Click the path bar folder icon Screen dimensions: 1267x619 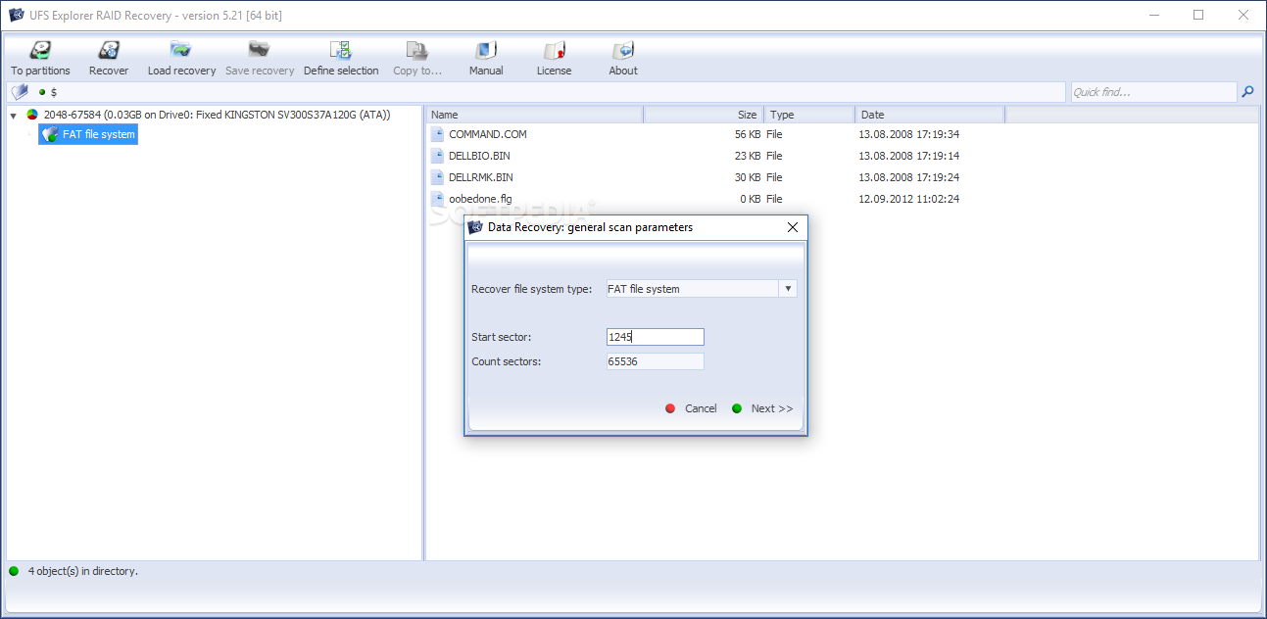click(19, 92)
